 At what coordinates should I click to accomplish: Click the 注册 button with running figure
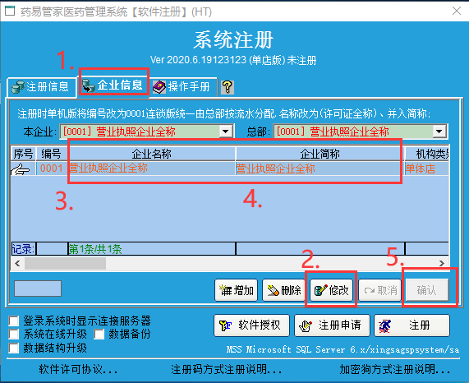coord(412,325)
